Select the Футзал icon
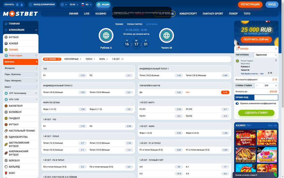Screen dimensions: 284x178 [x=6, y=124]
